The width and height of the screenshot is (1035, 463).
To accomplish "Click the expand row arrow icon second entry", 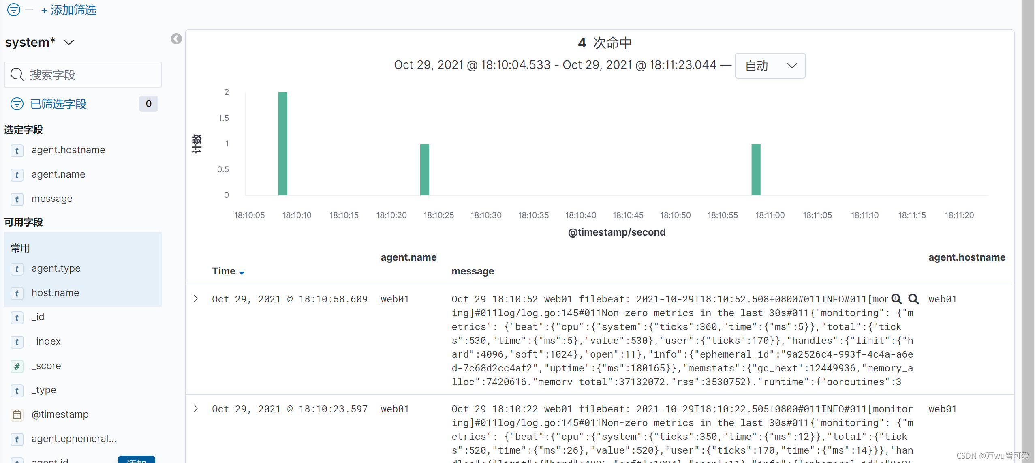I will coord(197,409).
